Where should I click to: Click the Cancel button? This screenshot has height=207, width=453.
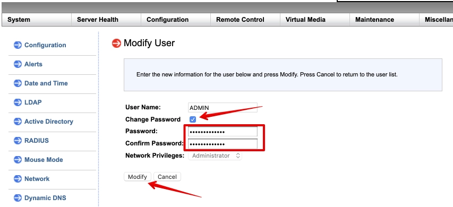point(167,177)
